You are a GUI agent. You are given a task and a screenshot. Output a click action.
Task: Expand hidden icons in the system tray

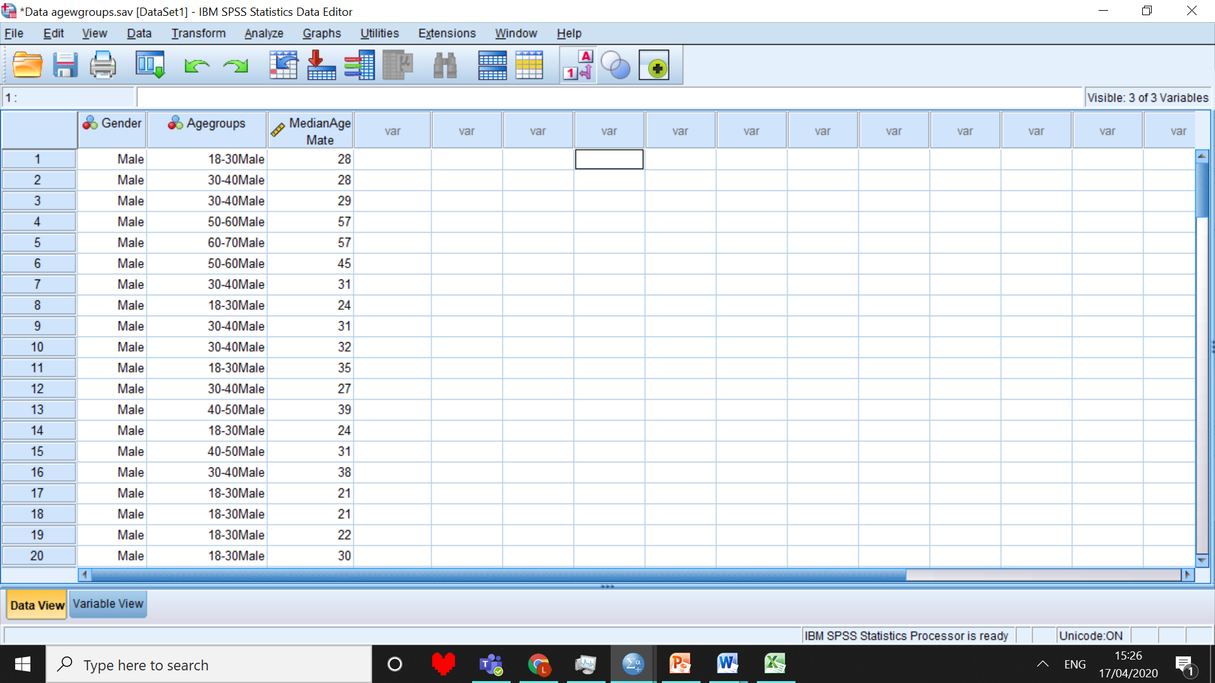tap(1042, 664)
